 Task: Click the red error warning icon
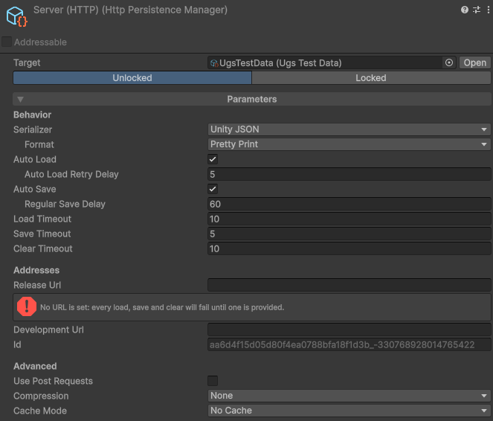point(27,306)
